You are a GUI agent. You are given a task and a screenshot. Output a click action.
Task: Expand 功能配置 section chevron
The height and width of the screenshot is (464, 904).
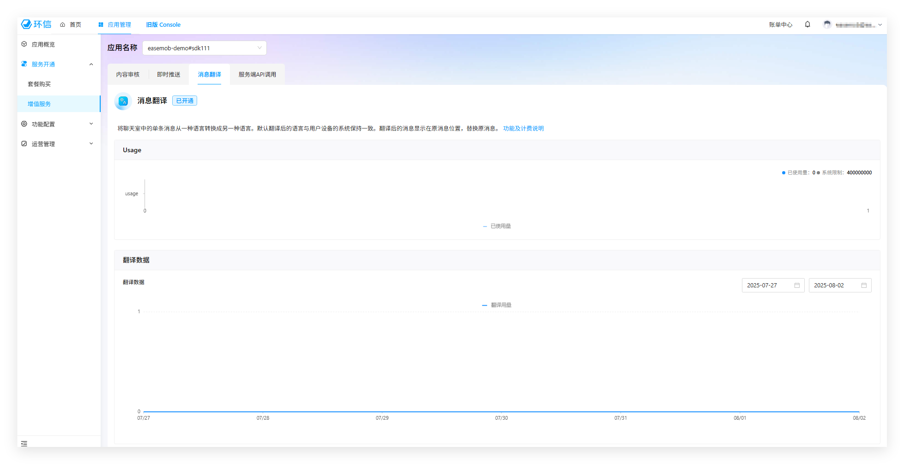[x=91, y=124]
